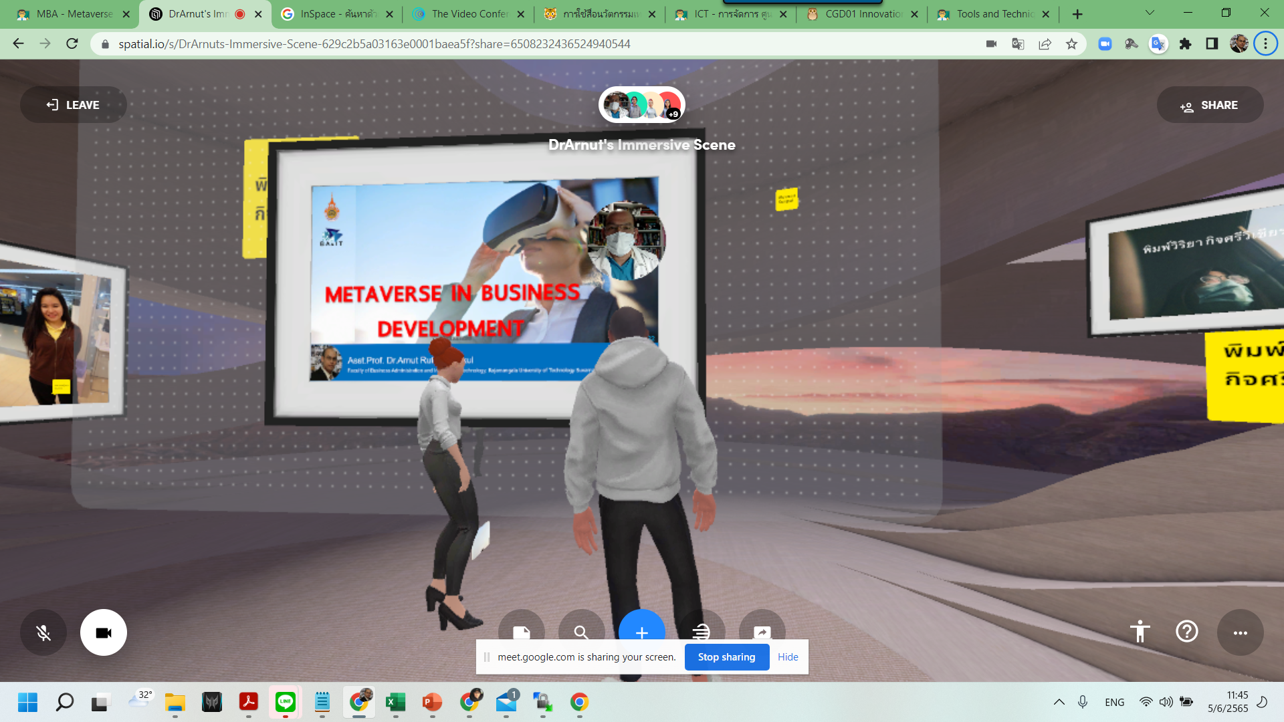The height and width of the screenshot is (722, 1284).
Task: Open the help question mark icon
Action: 1187,632
